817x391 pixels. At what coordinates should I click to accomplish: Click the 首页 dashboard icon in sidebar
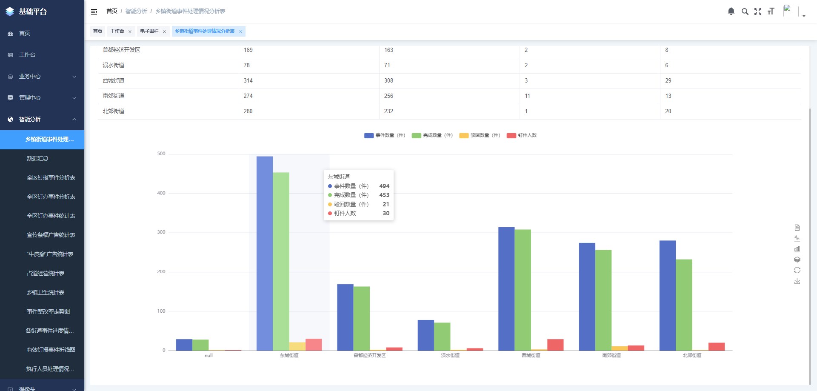click(10, 34)
